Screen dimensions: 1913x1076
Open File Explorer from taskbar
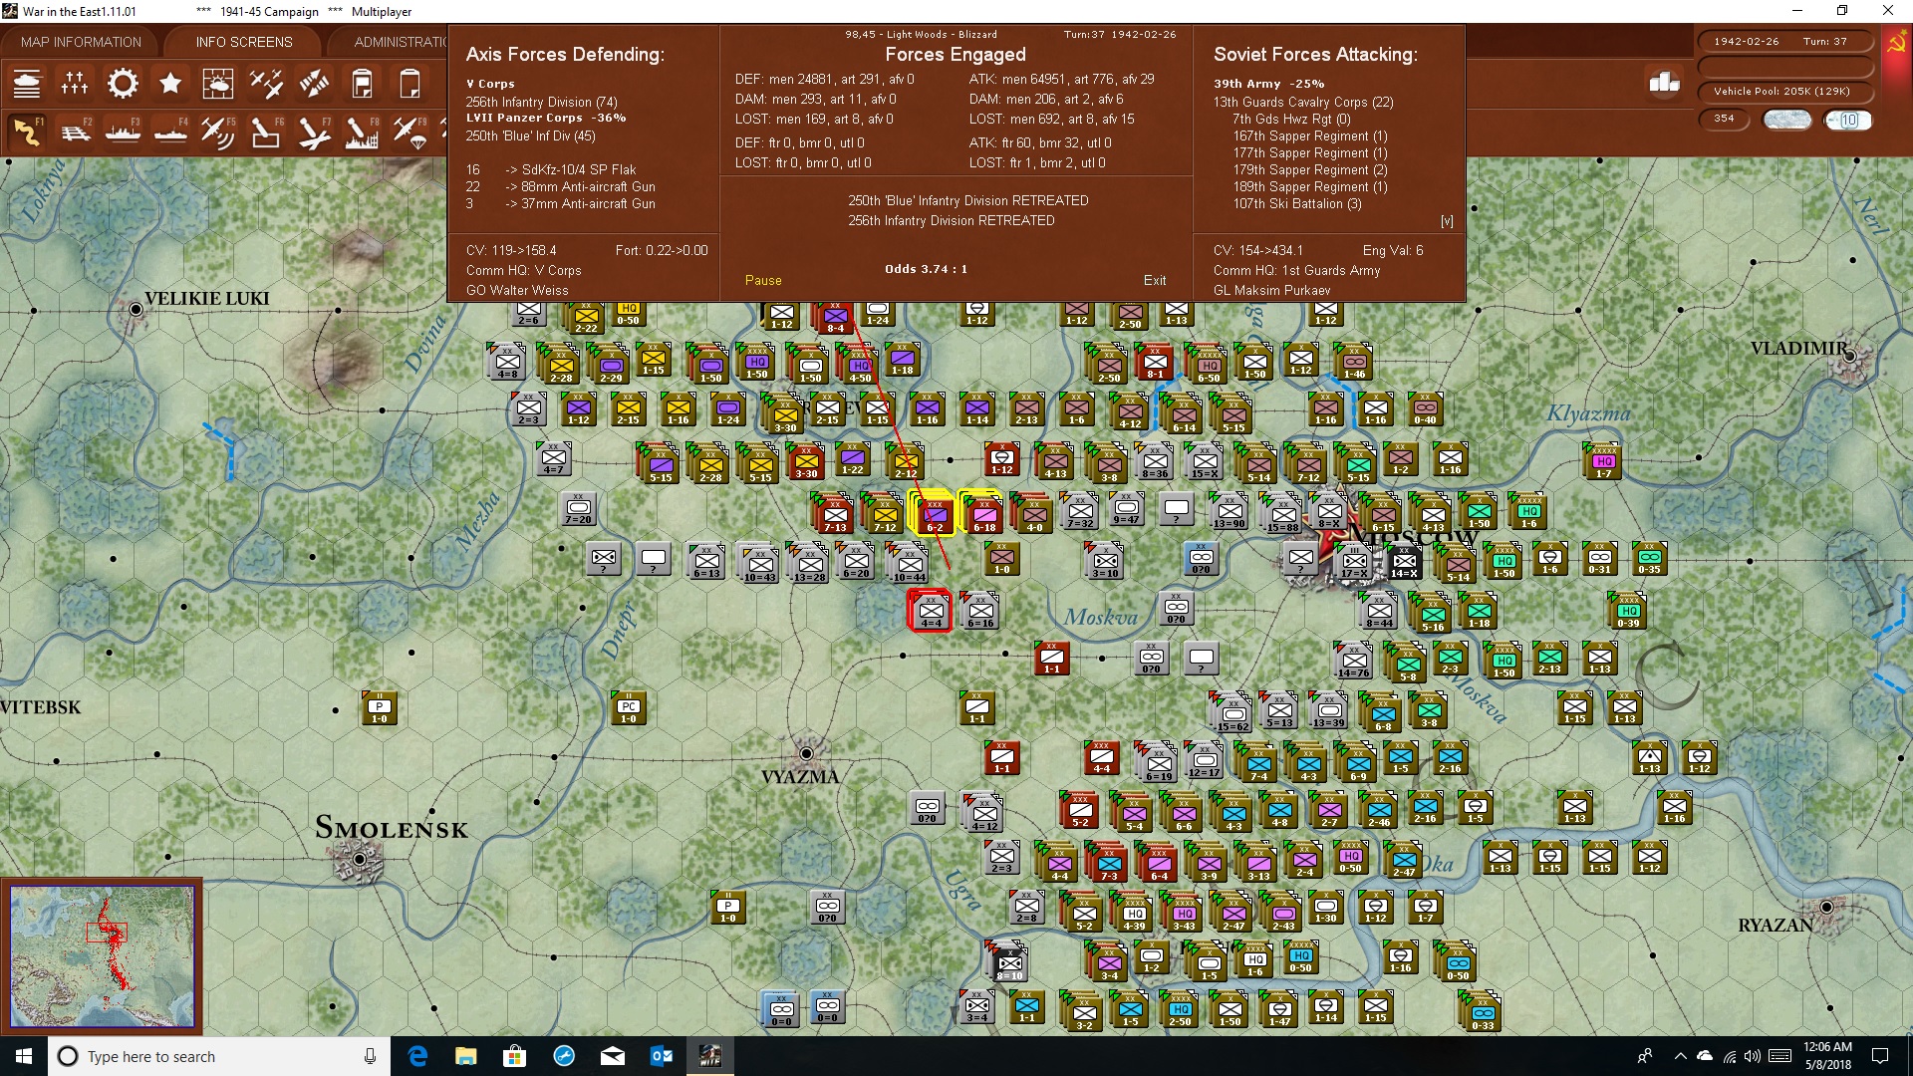(465, 1056)
